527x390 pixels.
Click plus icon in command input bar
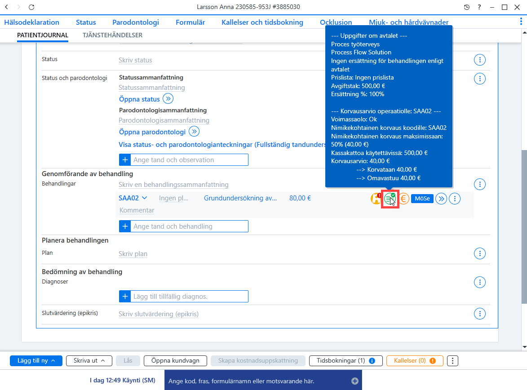(x=355, y=381)
